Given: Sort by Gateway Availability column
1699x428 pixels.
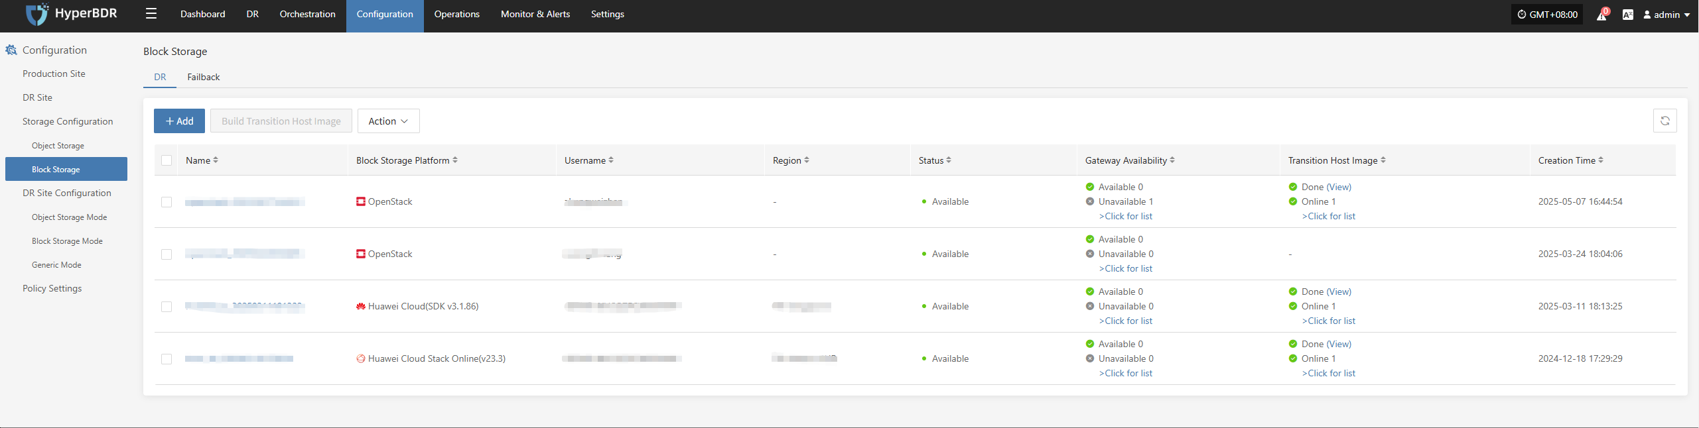Looking at the screenshot, I should pos(1172,160).
